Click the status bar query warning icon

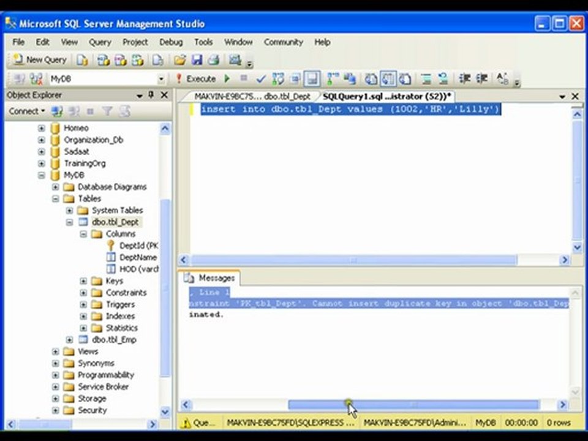185,423
